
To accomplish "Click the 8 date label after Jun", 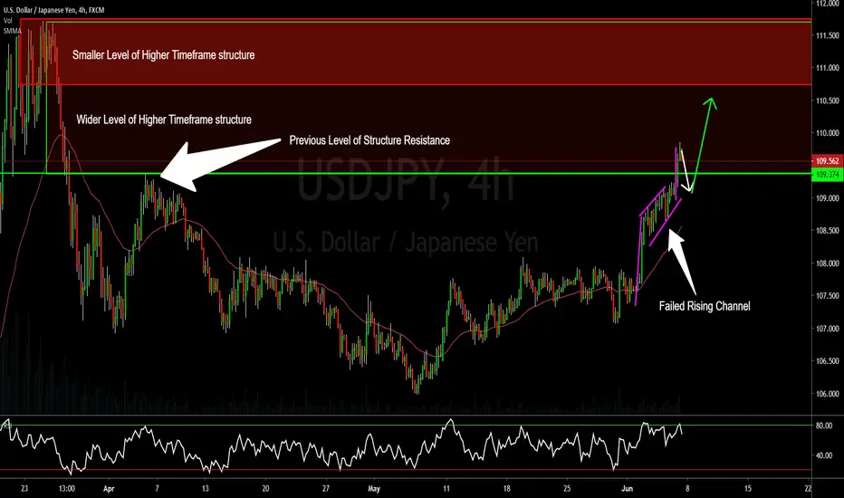I will point(687,489).
